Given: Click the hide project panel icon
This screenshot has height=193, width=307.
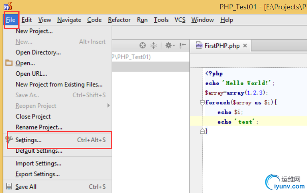Looking at the screenshot, I should (x=183, y=46).
